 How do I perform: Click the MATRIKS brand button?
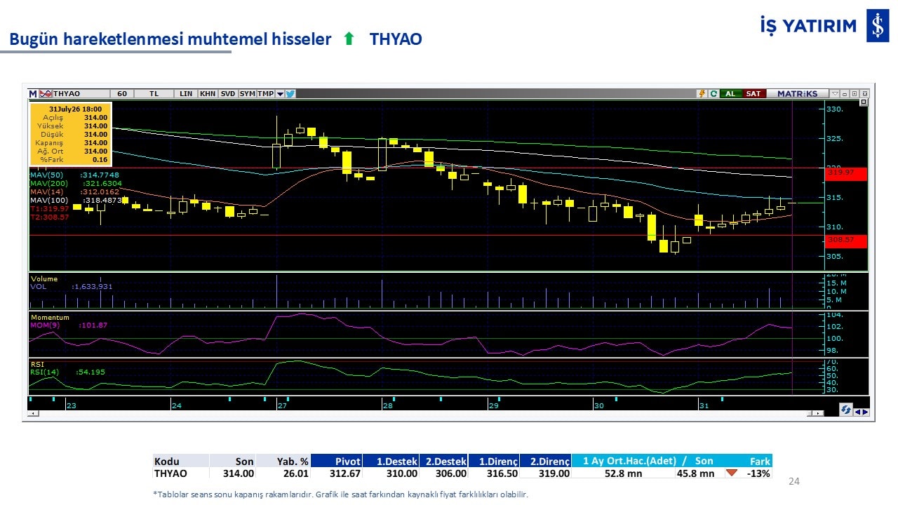click(x=797, y=93)
